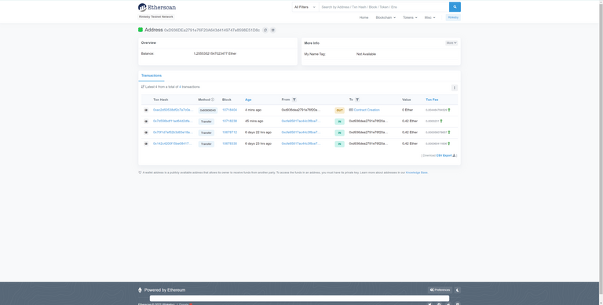Image resolution: width=603 pixels, height=305 pixels.
Task: Open the More dropdown in More Info
Action: point(451,43)
